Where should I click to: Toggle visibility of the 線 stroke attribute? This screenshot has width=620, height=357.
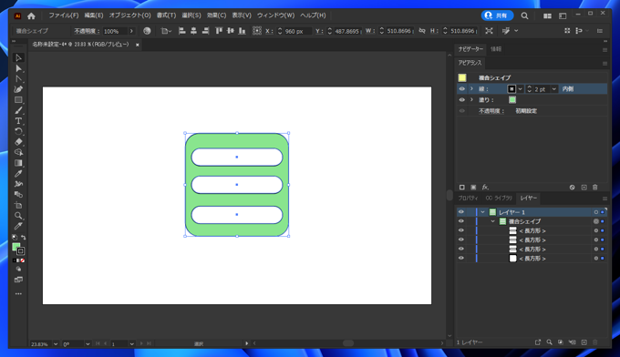[x=462, y=89]
